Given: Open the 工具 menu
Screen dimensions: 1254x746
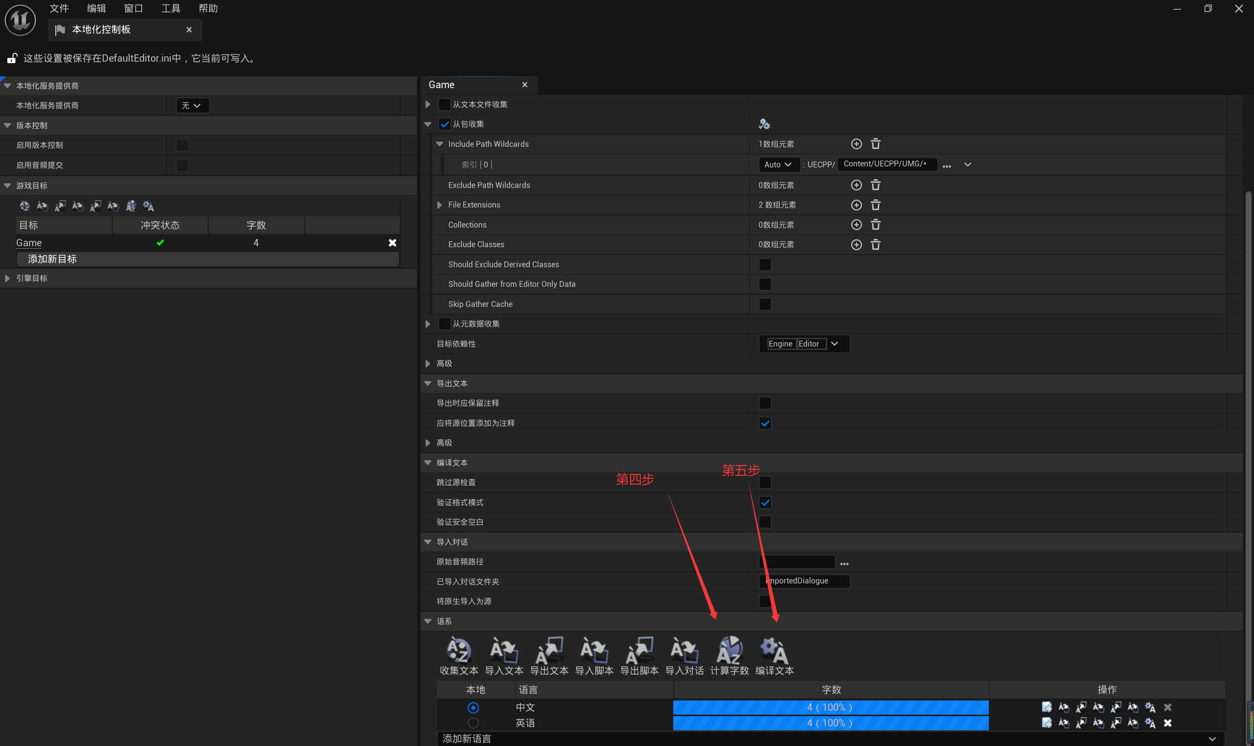Looking at the screenshot, I should (x=170, y=8).
